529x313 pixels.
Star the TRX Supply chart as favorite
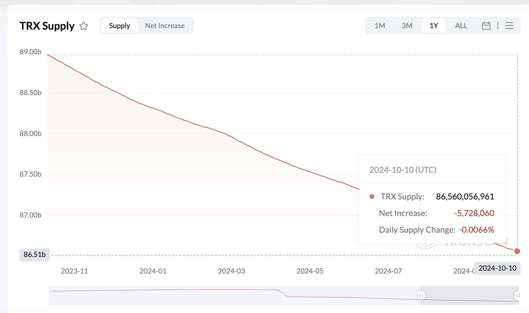(84, 26)
